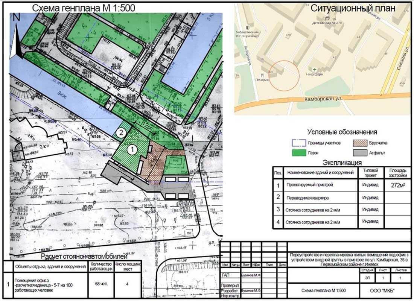Image resolution: width=414 pixels, height=301 pixels.
Task: Click the red circle site marker
Action: tap(284, 75)
